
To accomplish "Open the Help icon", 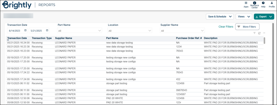I will tap(263, 3).
